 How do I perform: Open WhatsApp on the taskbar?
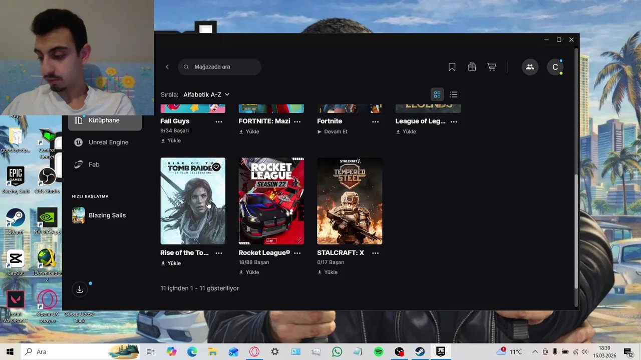pyautogui.click(x=337, y=351)
